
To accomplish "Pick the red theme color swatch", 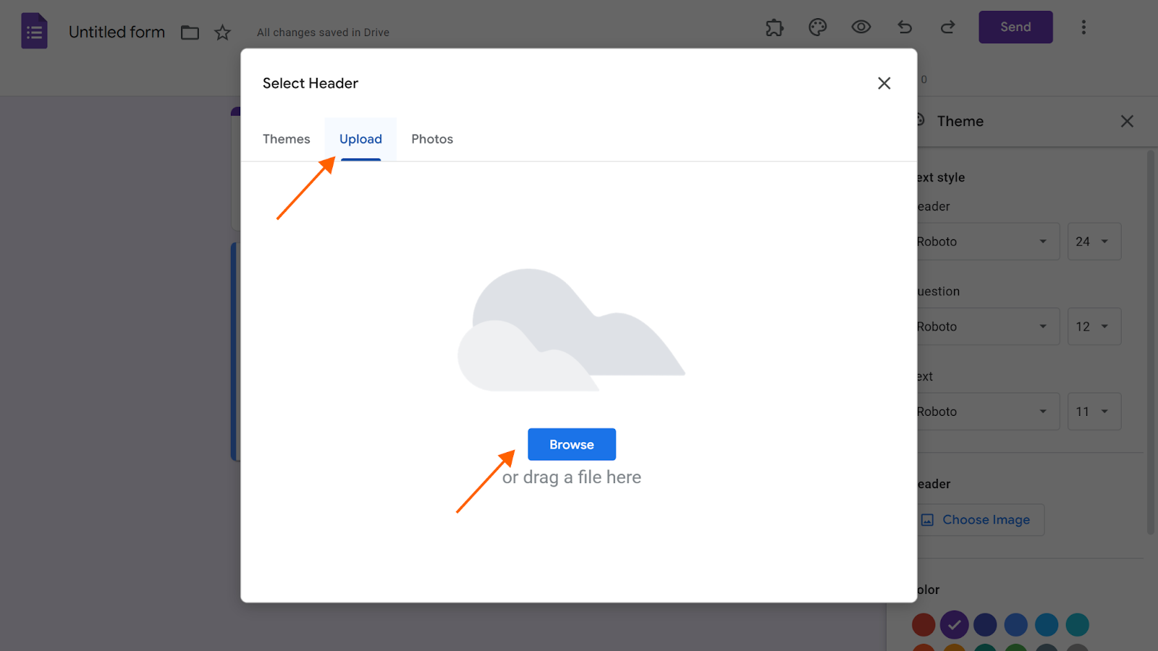I will (x=923, y=624).
